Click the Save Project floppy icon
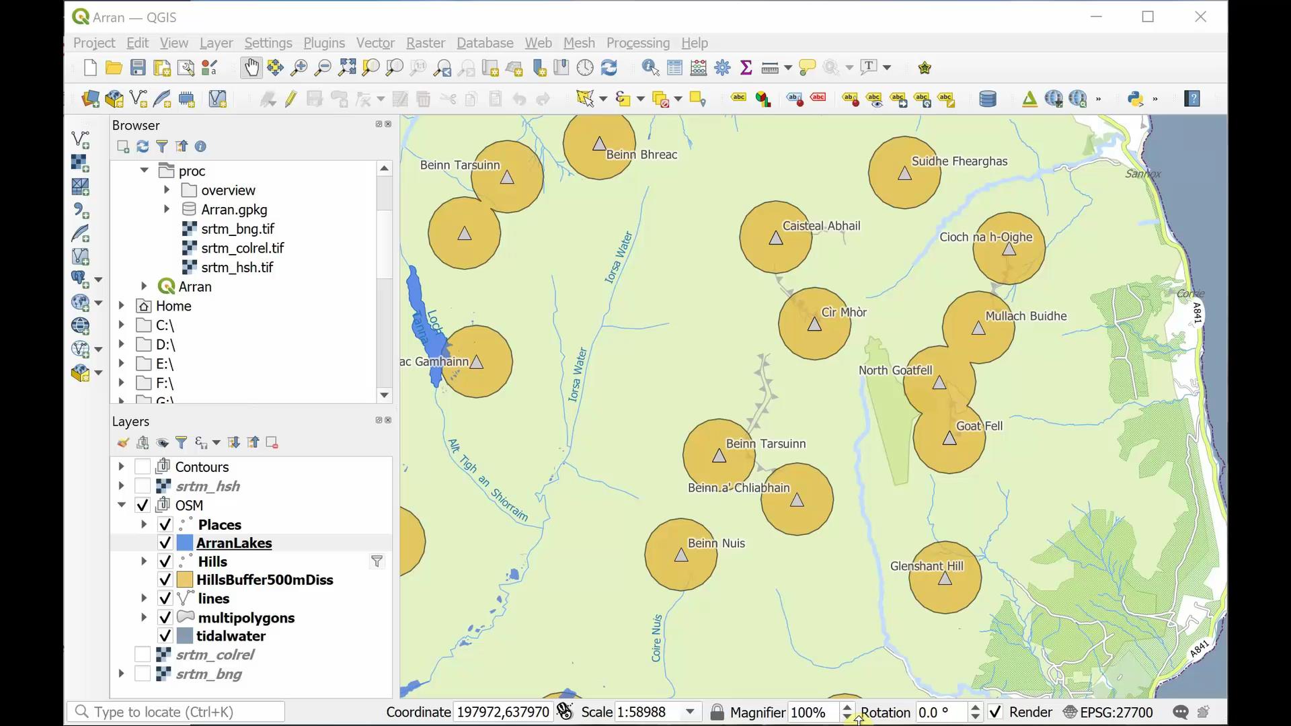This screenshot has height=726, width=1291. click(138, 67)
